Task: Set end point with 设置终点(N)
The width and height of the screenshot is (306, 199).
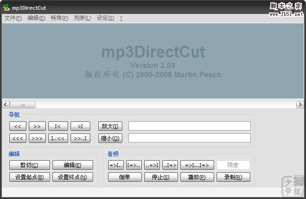Action: click(x=73, y=177)
